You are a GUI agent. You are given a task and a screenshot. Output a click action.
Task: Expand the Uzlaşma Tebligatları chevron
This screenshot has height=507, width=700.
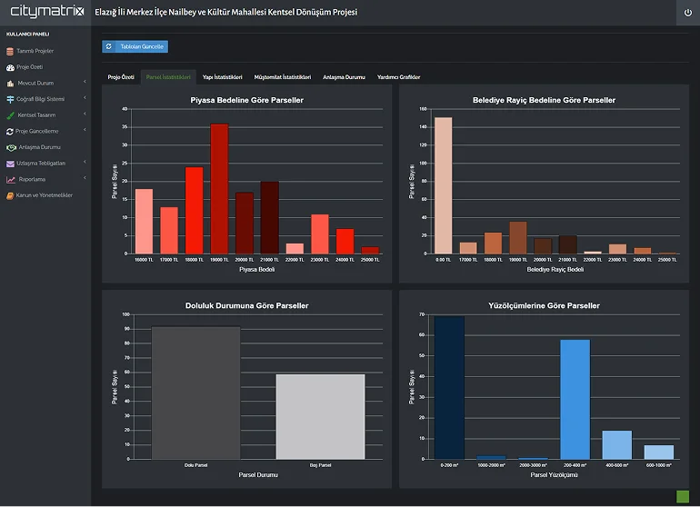tap(85, 164)
